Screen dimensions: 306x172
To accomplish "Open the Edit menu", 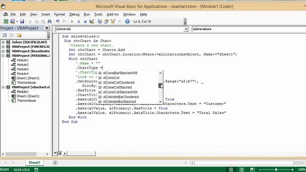I will click(x=22, y=14).
